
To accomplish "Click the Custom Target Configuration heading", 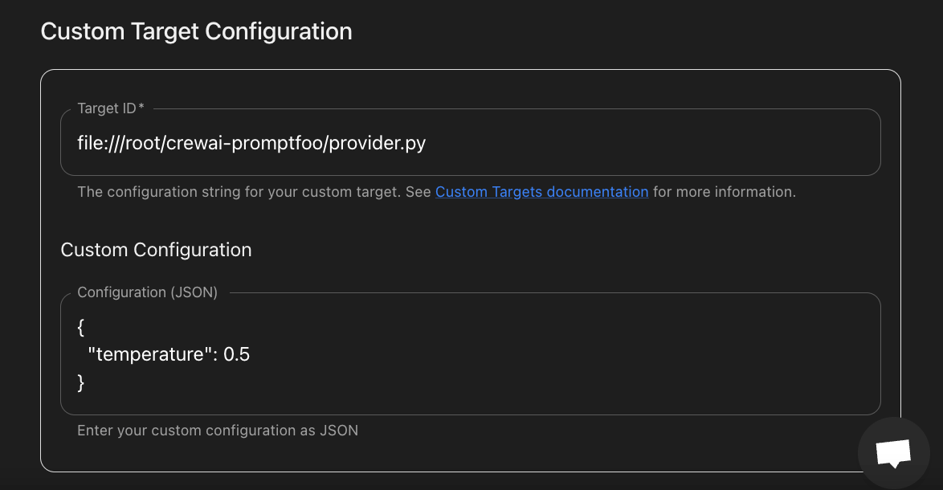I will tap(196, 31).
